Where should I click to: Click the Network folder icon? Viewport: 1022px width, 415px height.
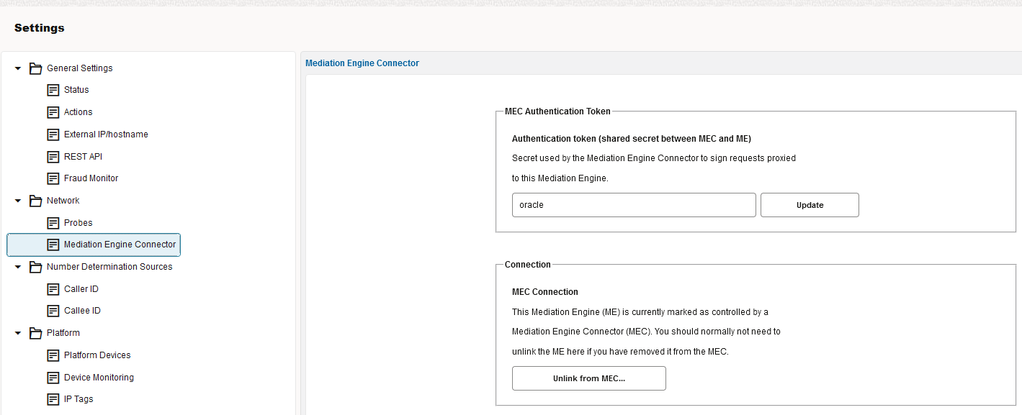(35, 201)
